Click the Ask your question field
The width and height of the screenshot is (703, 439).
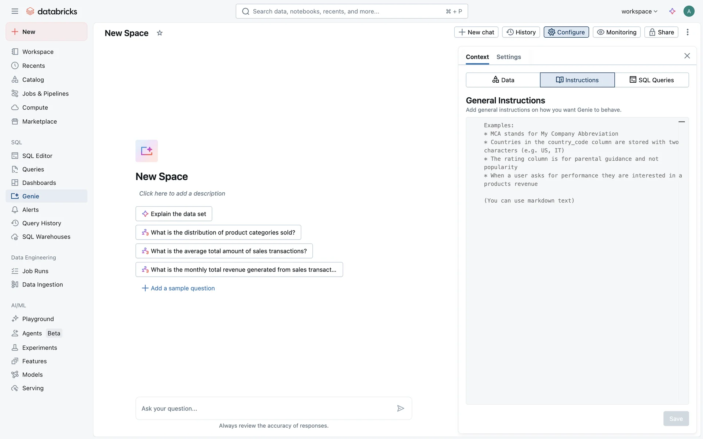[x=265, y=408]
